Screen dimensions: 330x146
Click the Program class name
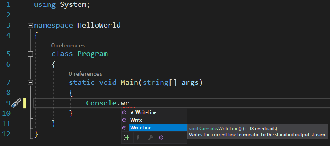point(92,54)
